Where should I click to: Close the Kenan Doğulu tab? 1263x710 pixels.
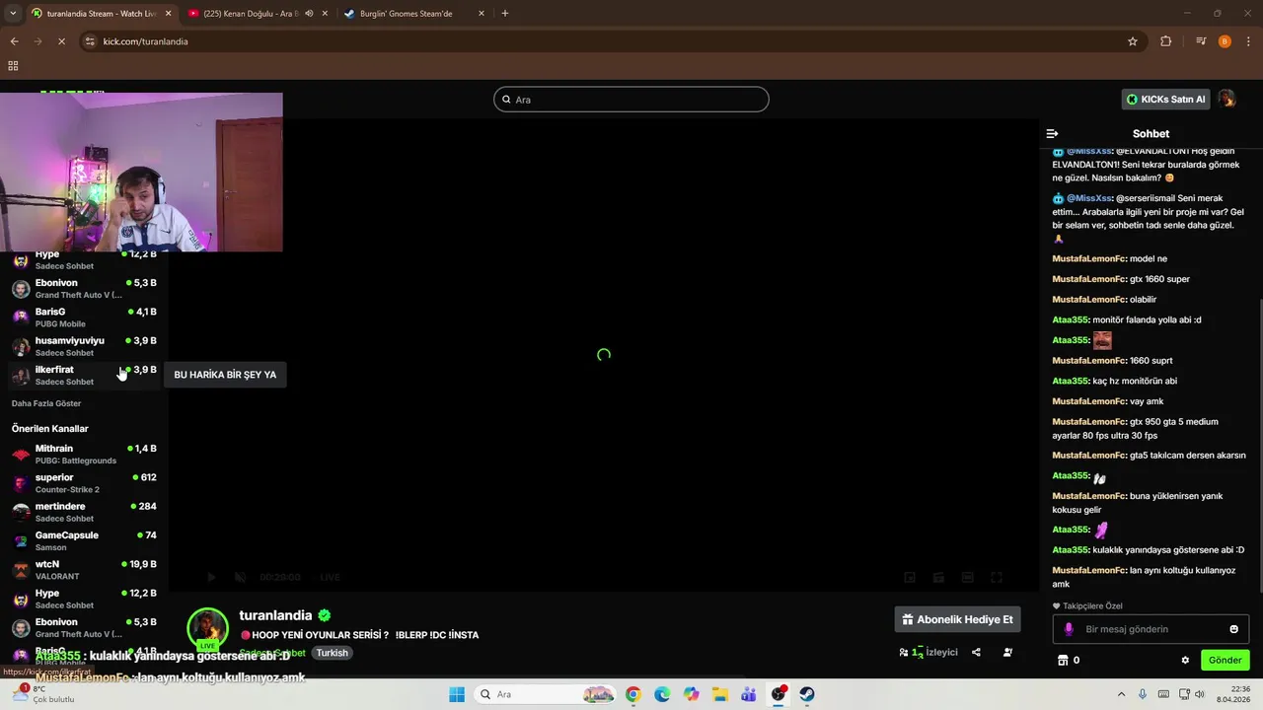[325, 14]
